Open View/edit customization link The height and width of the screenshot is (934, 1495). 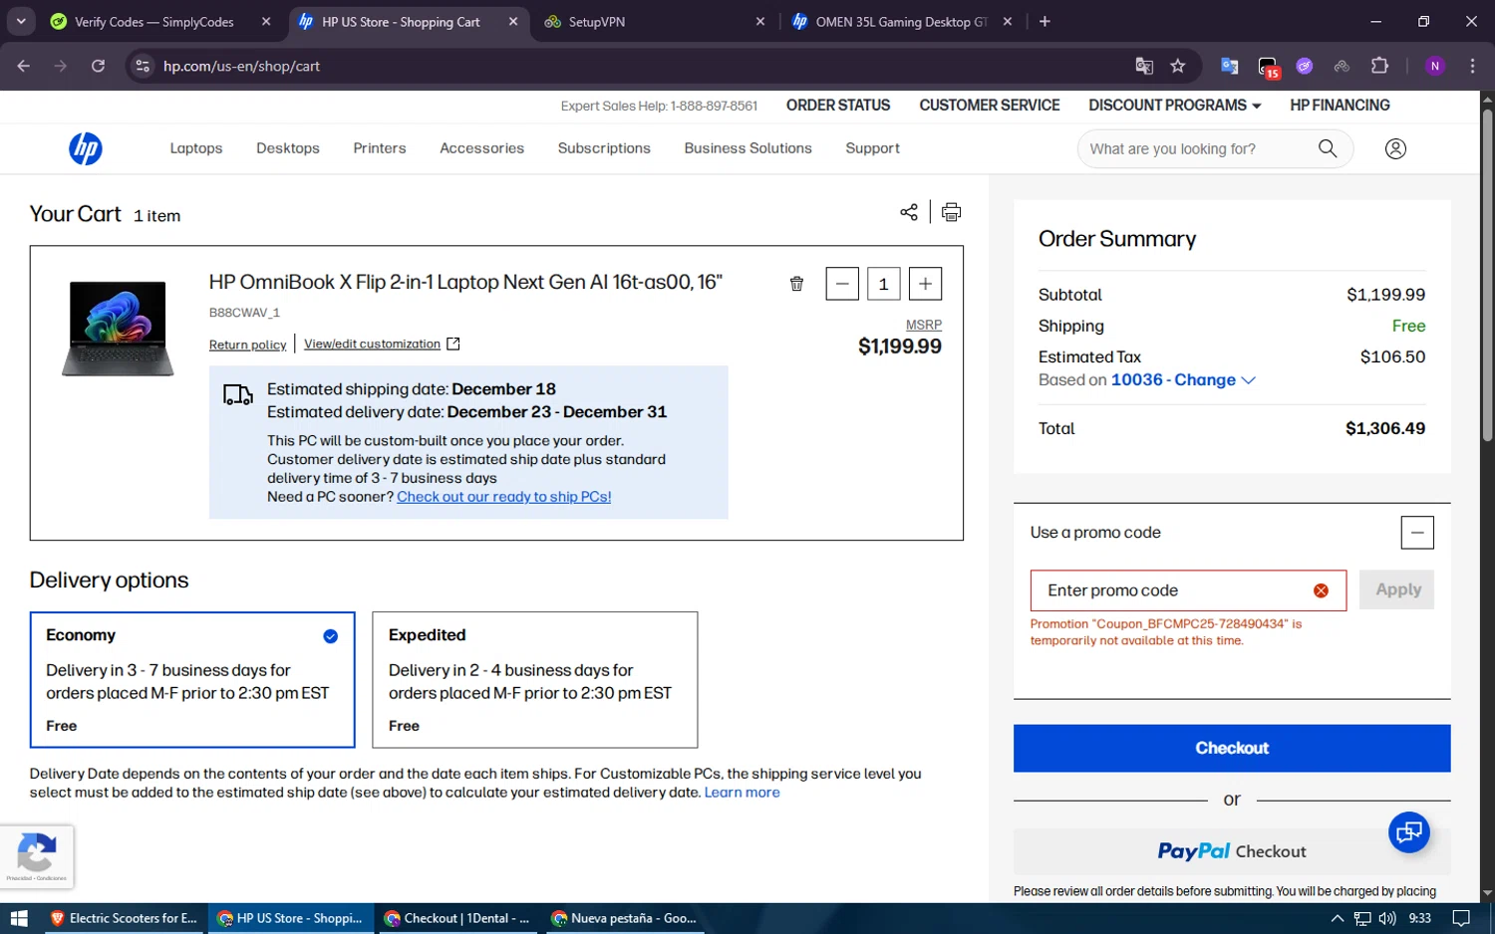point(382,344)
